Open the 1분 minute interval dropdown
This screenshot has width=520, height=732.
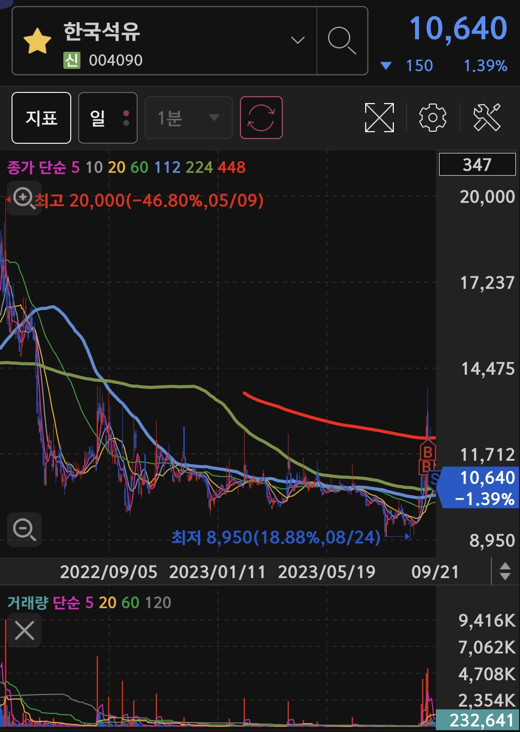point(189,118)
